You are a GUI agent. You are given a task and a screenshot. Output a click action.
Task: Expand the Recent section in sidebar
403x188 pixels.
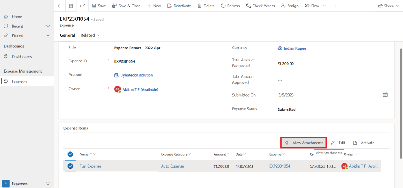pyautogui.click(x=48, y=26)
